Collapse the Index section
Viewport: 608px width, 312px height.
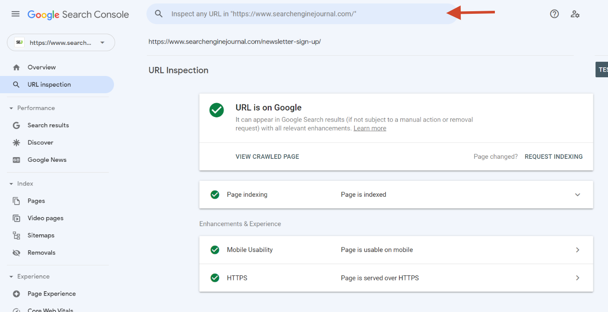click(x=11, y=183)
